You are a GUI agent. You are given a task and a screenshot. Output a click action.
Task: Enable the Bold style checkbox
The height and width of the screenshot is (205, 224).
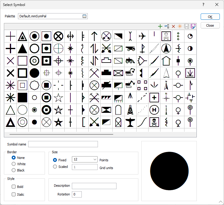13,187
